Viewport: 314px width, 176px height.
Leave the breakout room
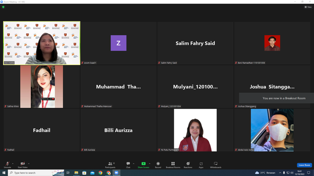click(x=304, y=165)
